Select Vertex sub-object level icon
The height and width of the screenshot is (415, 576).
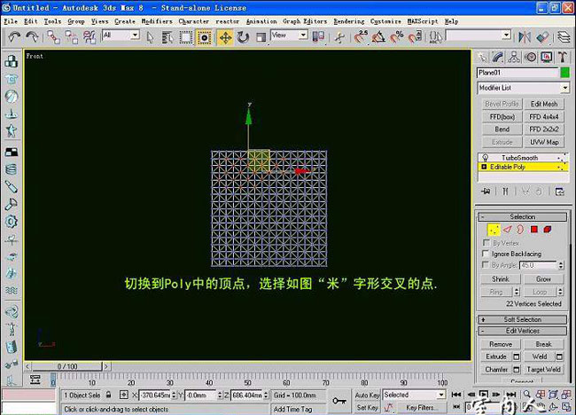tap(494, 230)
